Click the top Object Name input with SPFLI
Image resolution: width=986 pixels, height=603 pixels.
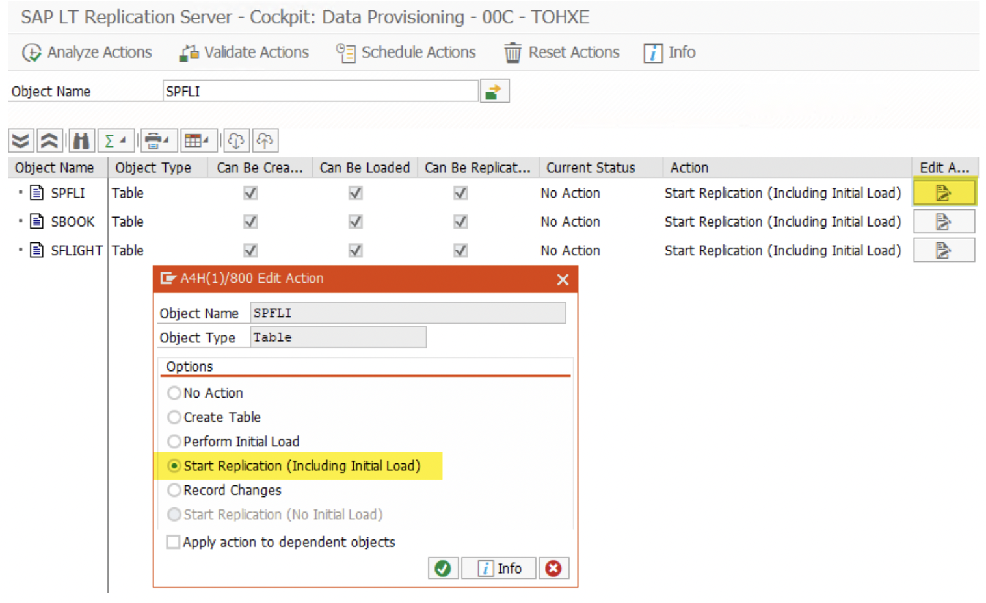point(320,92)
